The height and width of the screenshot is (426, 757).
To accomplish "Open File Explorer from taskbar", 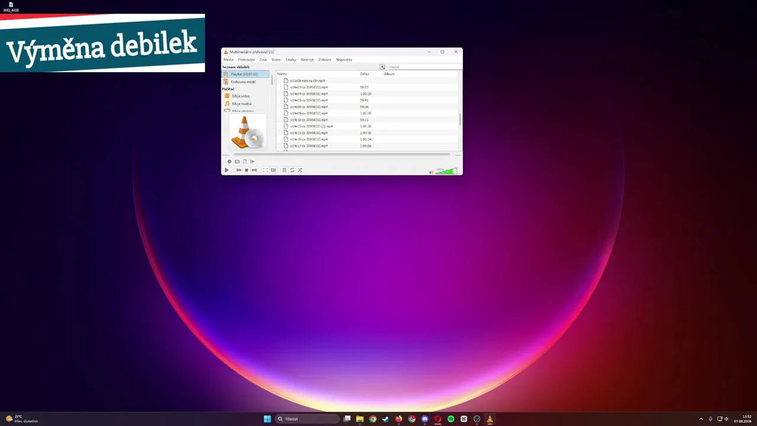I will click(x=360, y=419).
